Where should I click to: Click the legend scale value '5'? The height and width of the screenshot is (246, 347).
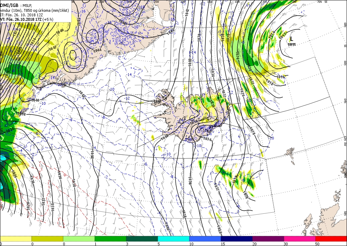(158, 244)
